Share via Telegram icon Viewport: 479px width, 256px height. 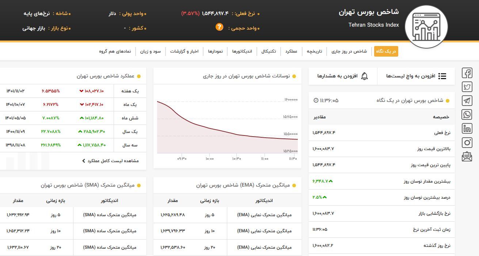(467, 101)
